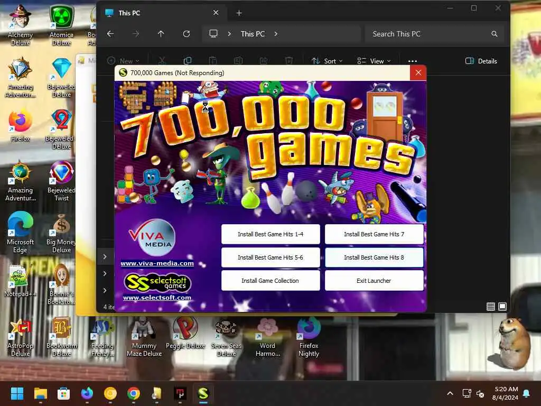Click Exit Launcher button

pyautogui.click(x=374, y=281)
